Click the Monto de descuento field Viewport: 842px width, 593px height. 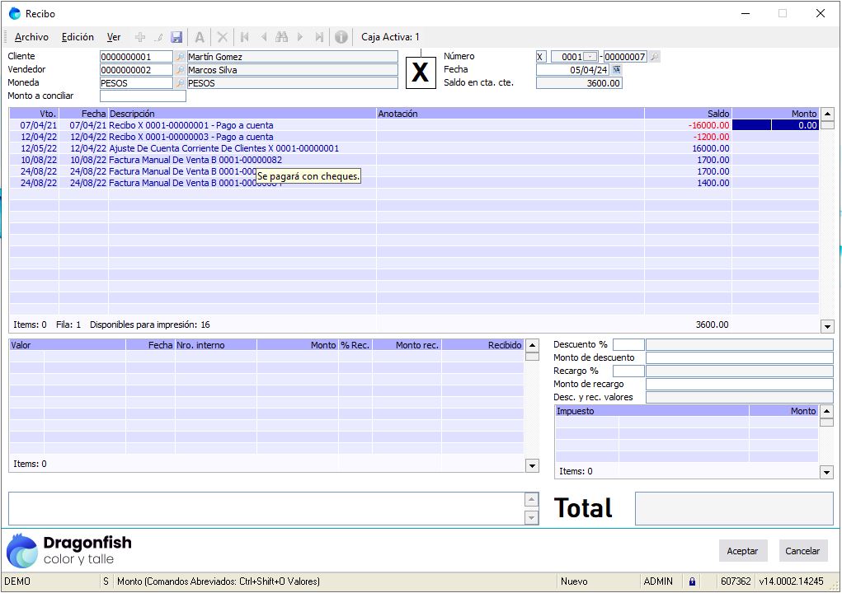(x=740, y=357)
